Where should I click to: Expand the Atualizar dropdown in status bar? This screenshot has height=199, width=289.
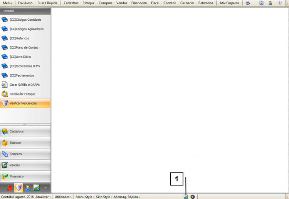coord(43,197)
